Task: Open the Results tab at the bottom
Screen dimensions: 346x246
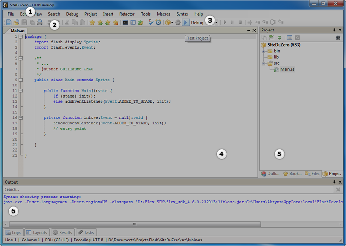Action: pyautogui.click(x=62, y=233)
